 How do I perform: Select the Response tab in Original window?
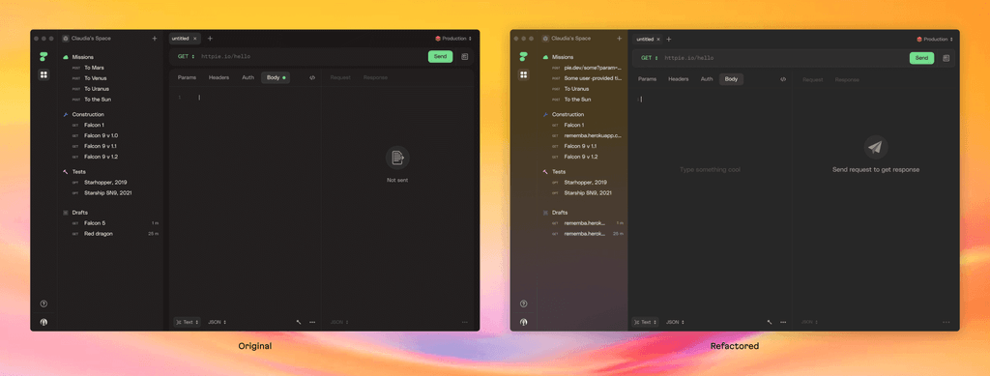(x=375, y=77)
